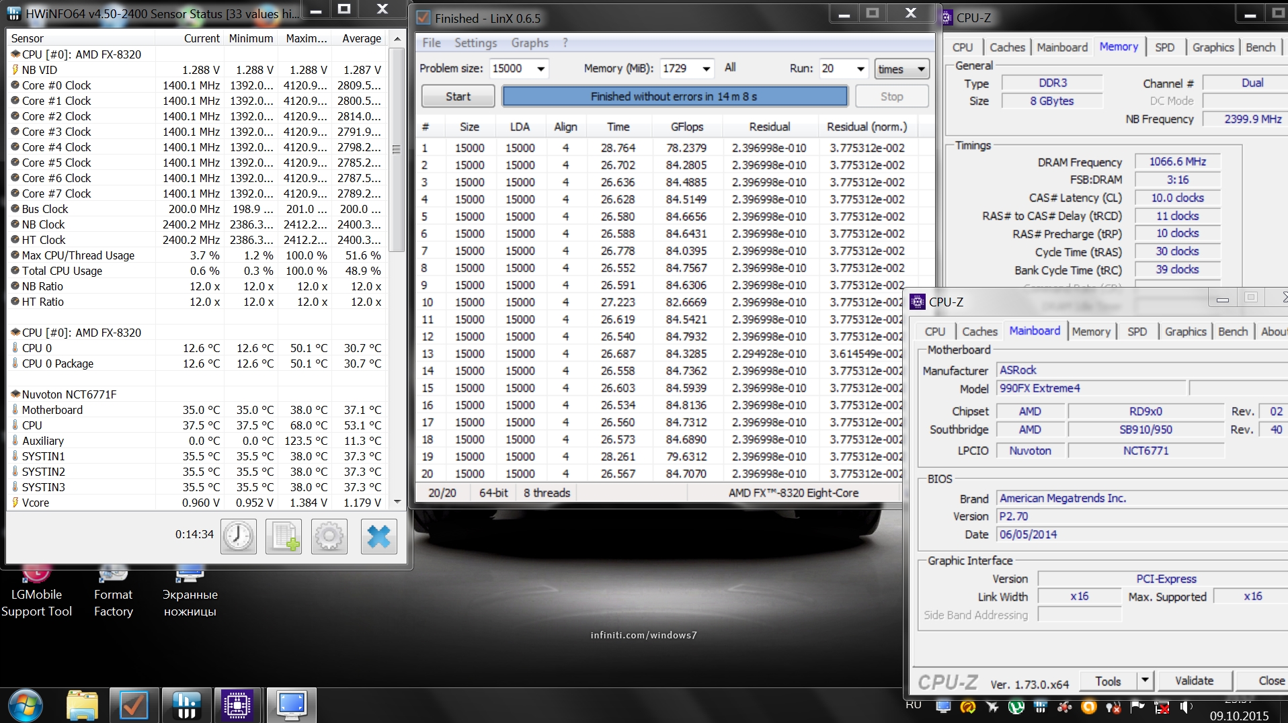
Task: Open the File menu in LinX
Action: (x=432, y=43)
